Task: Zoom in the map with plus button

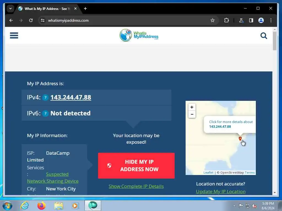Action: pos(192,107)
